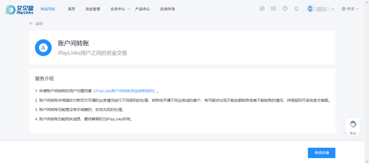369x164 pixels.
Task: Open the iPayLinks账户间转帐资金转账规则 link
Action: 125,91
